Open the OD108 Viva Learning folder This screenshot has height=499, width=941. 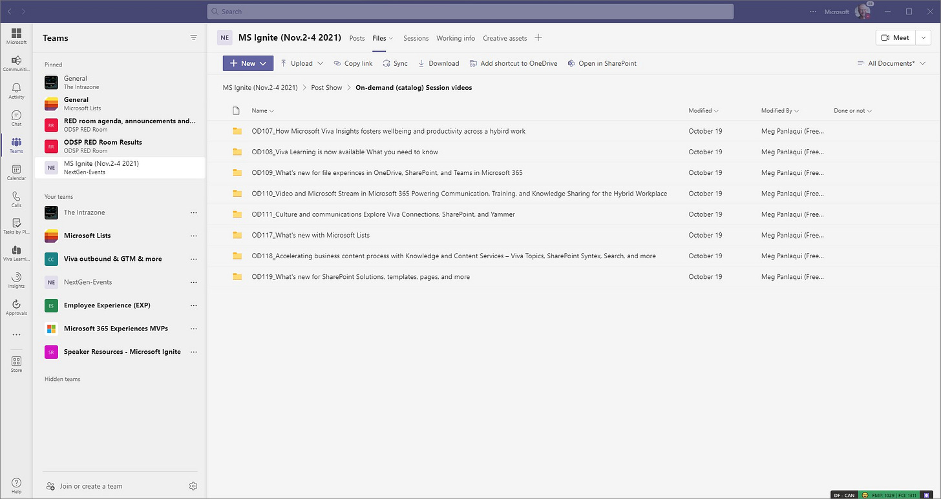coord(345,152)
